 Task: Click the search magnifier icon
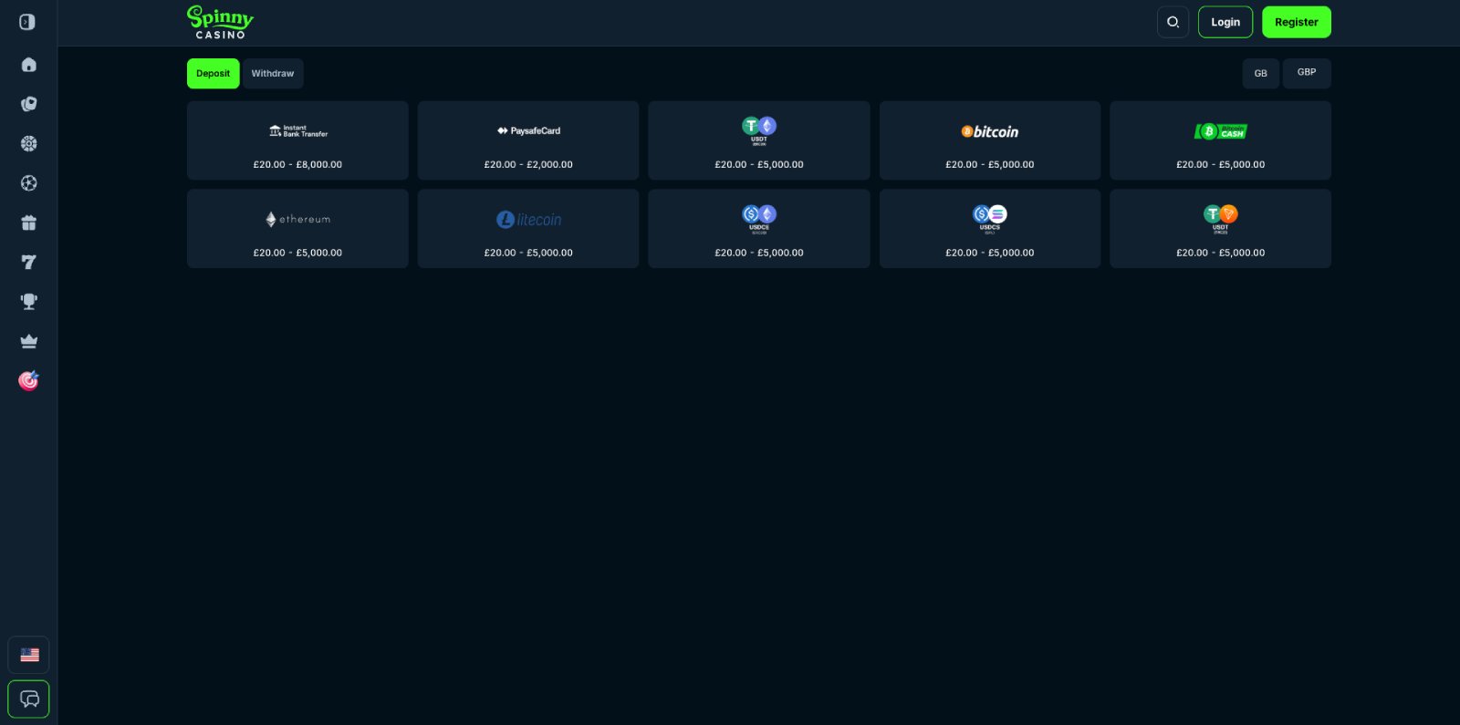tap(1173, 22)
